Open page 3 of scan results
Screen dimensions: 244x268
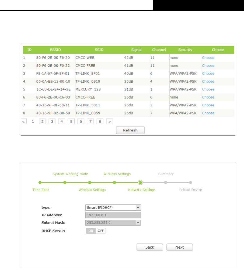pos(52,121)
